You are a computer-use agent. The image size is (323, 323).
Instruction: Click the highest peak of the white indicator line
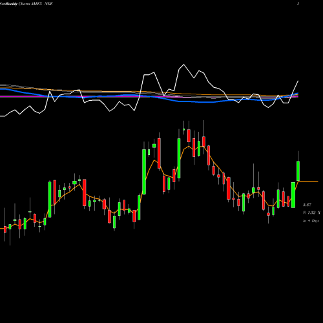click(x=183, y=65)
